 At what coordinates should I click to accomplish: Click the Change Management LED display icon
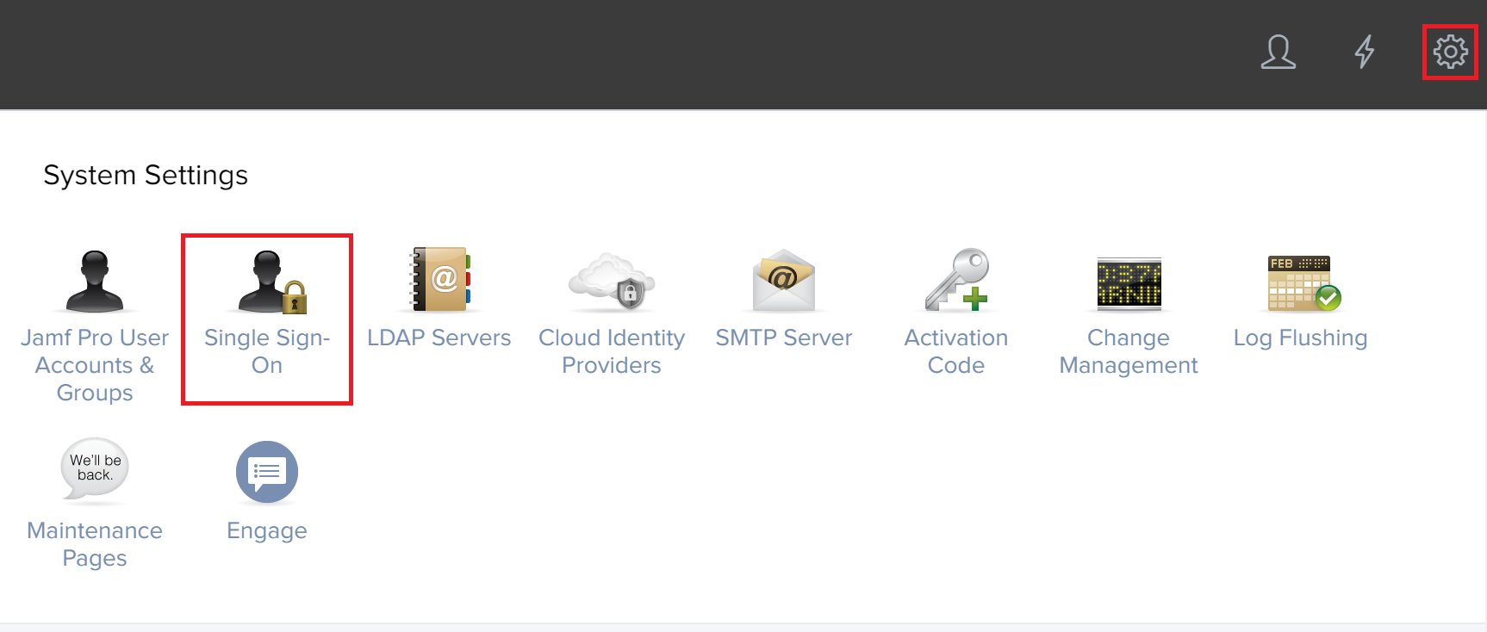(x=1129, y=283)
